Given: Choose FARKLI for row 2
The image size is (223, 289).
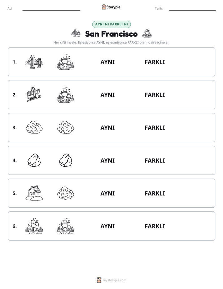Looking at the screenshot, I should point(155,95).
